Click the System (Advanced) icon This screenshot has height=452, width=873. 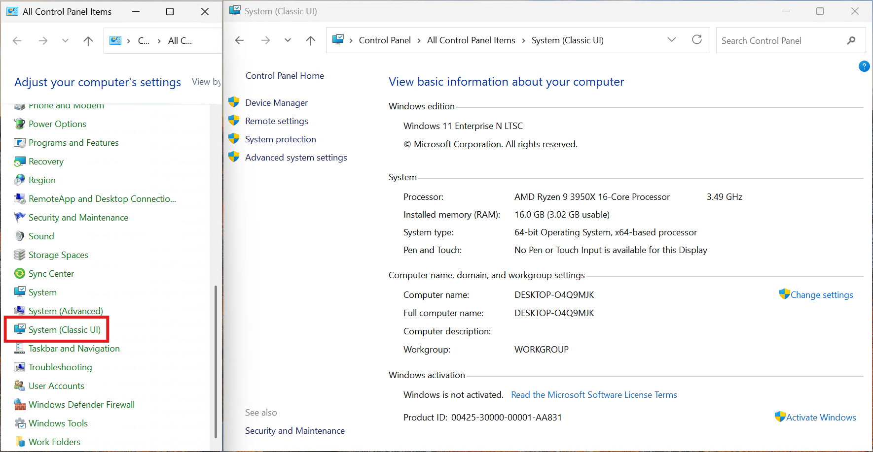(x=20, y=311)
